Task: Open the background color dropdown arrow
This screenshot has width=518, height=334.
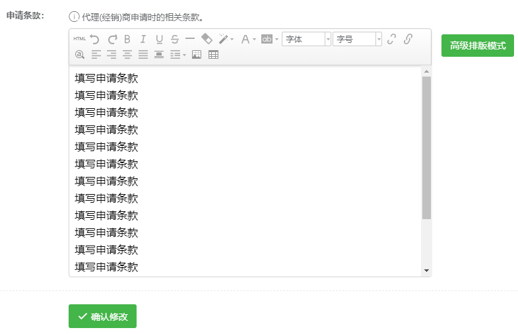Action: click(276, 40)
